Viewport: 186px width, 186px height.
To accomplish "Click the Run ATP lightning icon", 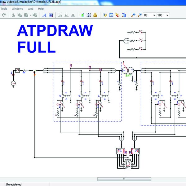I will (x=105, y=15).
